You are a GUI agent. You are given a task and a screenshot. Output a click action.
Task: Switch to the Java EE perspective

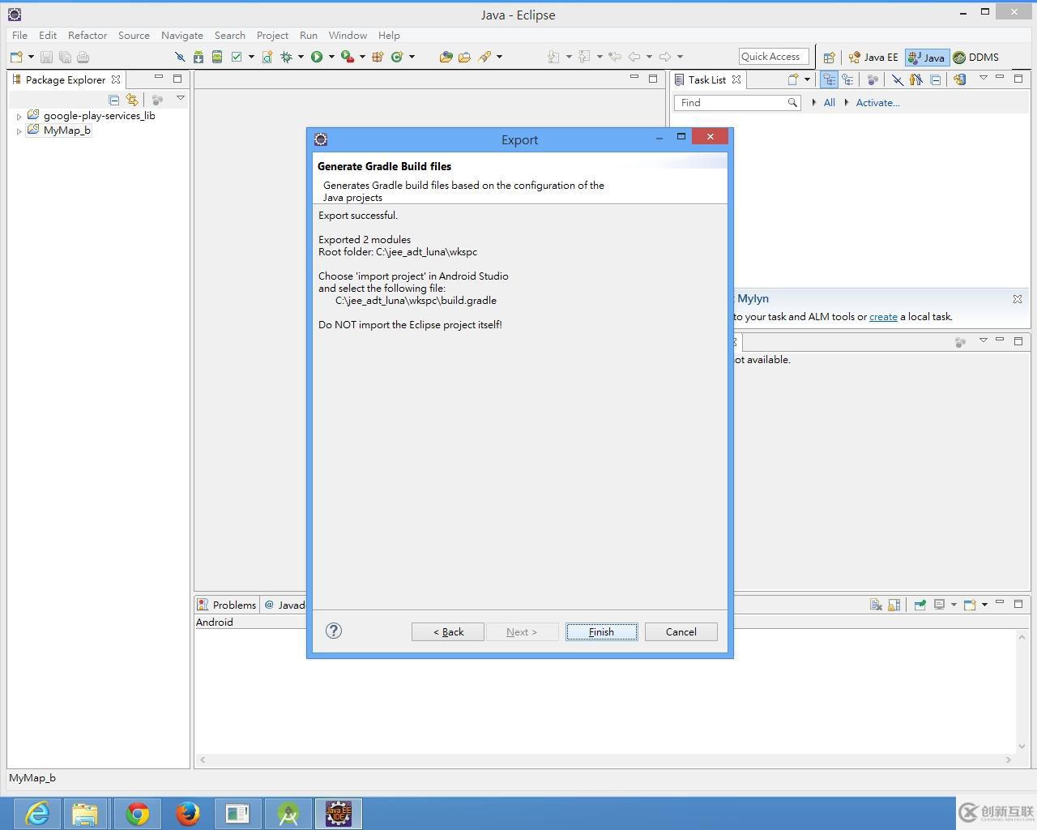point(873,58)
